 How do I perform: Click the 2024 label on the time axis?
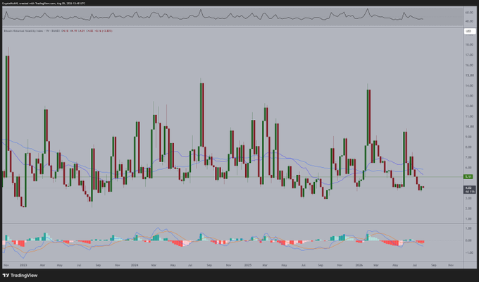(135, 265)
